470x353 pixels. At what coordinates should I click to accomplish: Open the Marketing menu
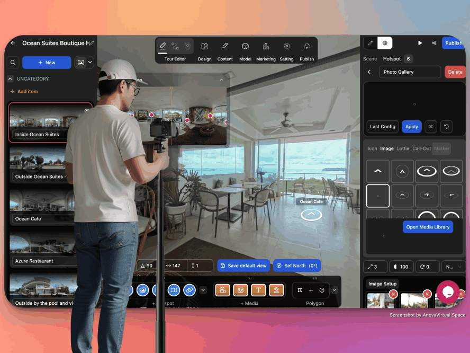[266, 51]
